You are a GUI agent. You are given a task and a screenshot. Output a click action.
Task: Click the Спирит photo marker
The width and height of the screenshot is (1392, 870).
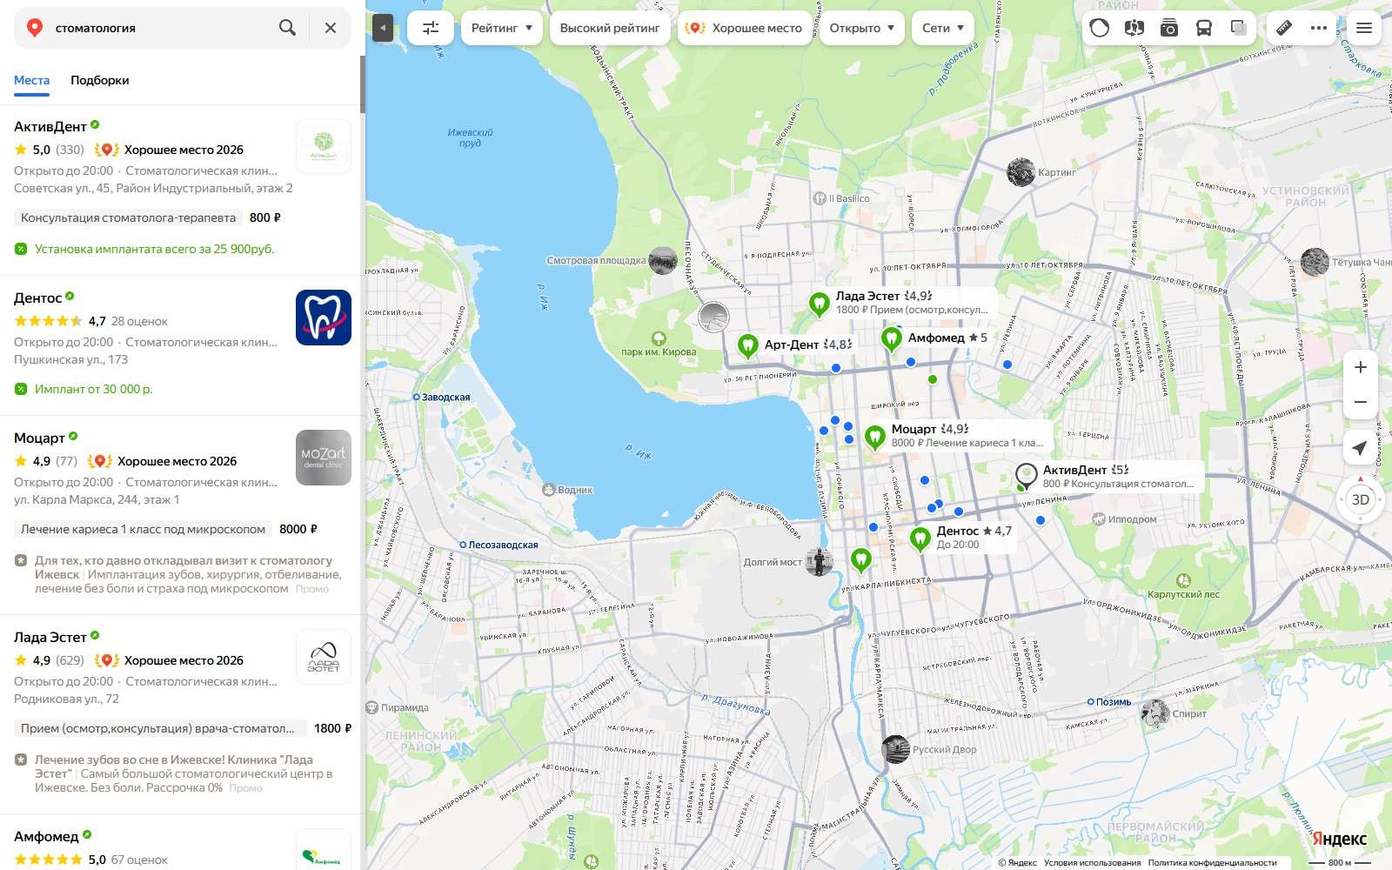pyautogui.click(x=1155, y=713)
